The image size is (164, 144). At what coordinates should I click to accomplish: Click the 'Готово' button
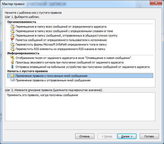[149, 136]
